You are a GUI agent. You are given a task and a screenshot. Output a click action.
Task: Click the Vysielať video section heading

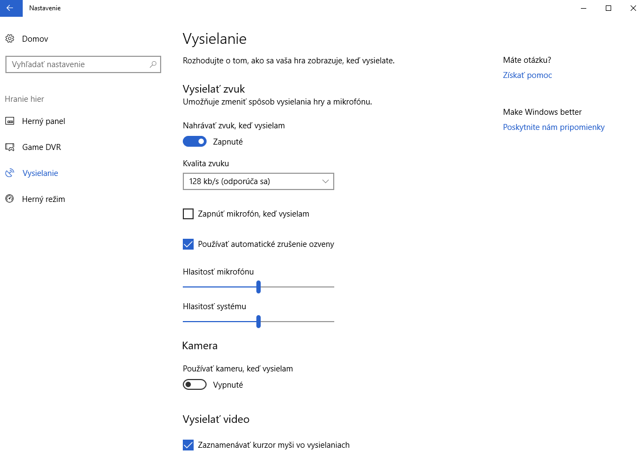pos(216,419)
